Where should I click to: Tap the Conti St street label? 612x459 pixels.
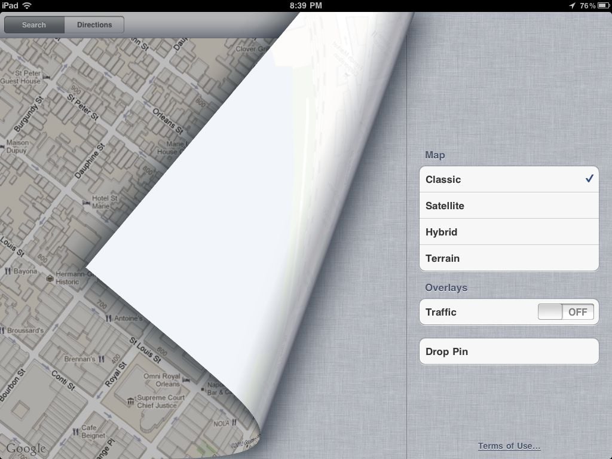tap(63, 381)
